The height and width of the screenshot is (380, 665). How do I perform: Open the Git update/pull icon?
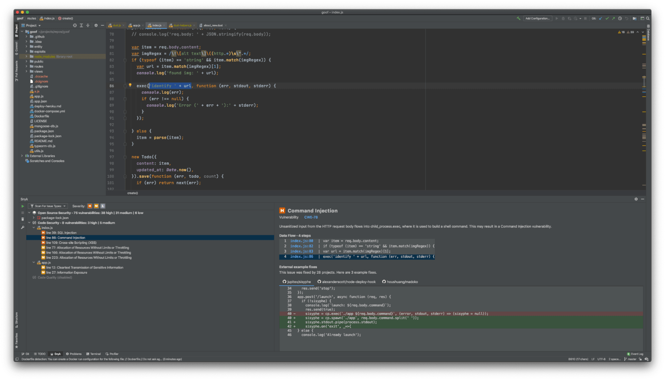[x=600, y=18]
